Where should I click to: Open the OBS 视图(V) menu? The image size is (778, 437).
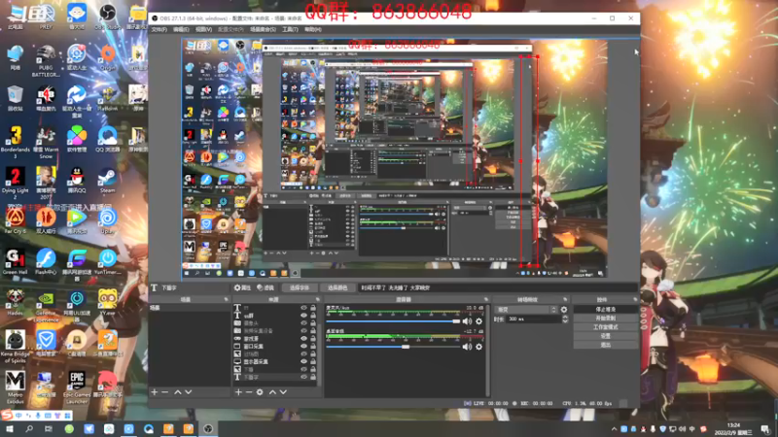pyautogui.click(x=203, y=30)
